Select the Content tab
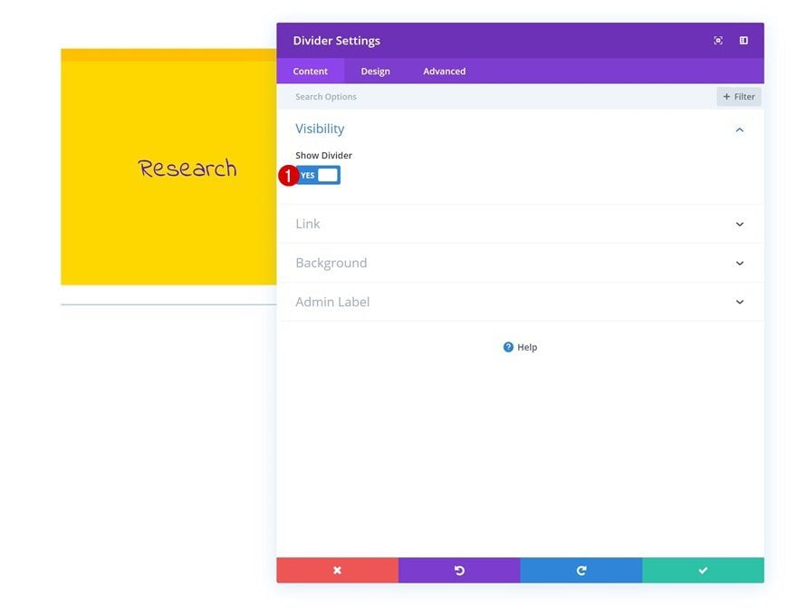The width and height of the screenshot is (797, 608). (310, 72)
